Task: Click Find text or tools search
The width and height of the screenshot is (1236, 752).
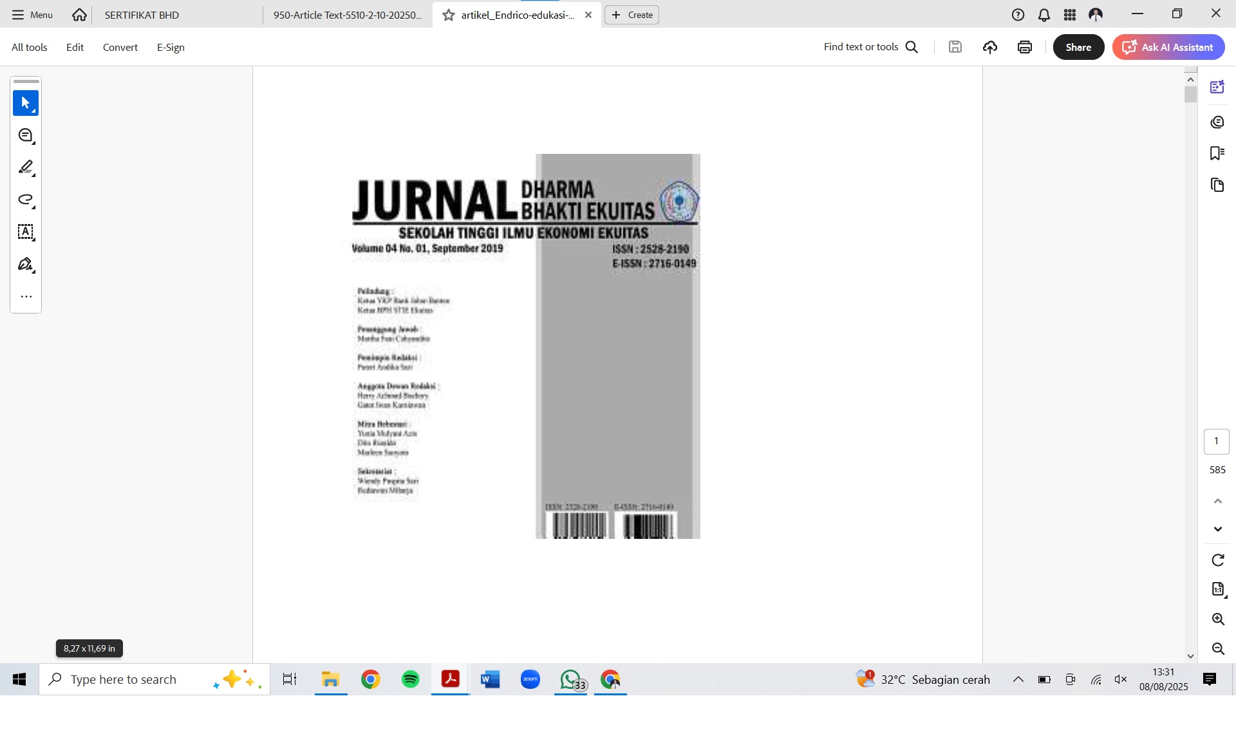Action: (871, 47)
